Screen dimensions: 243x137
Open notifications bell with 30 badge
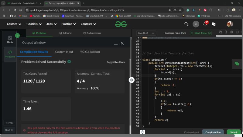pyautogui.click(x=205, y=24)
